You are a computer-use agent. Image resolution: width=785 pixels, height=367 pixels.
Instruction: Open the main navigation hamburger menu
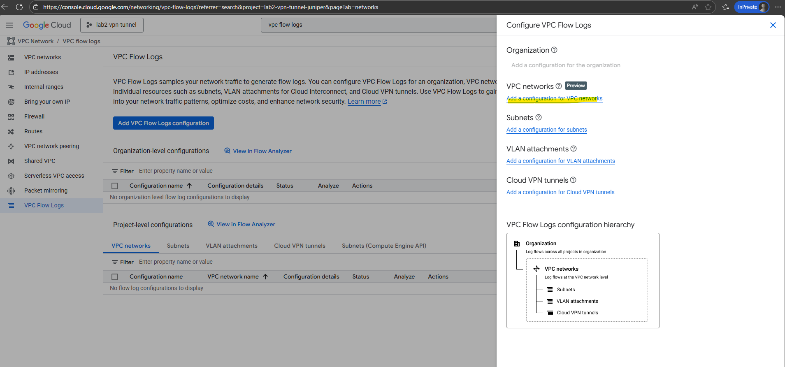pos(9,25)
